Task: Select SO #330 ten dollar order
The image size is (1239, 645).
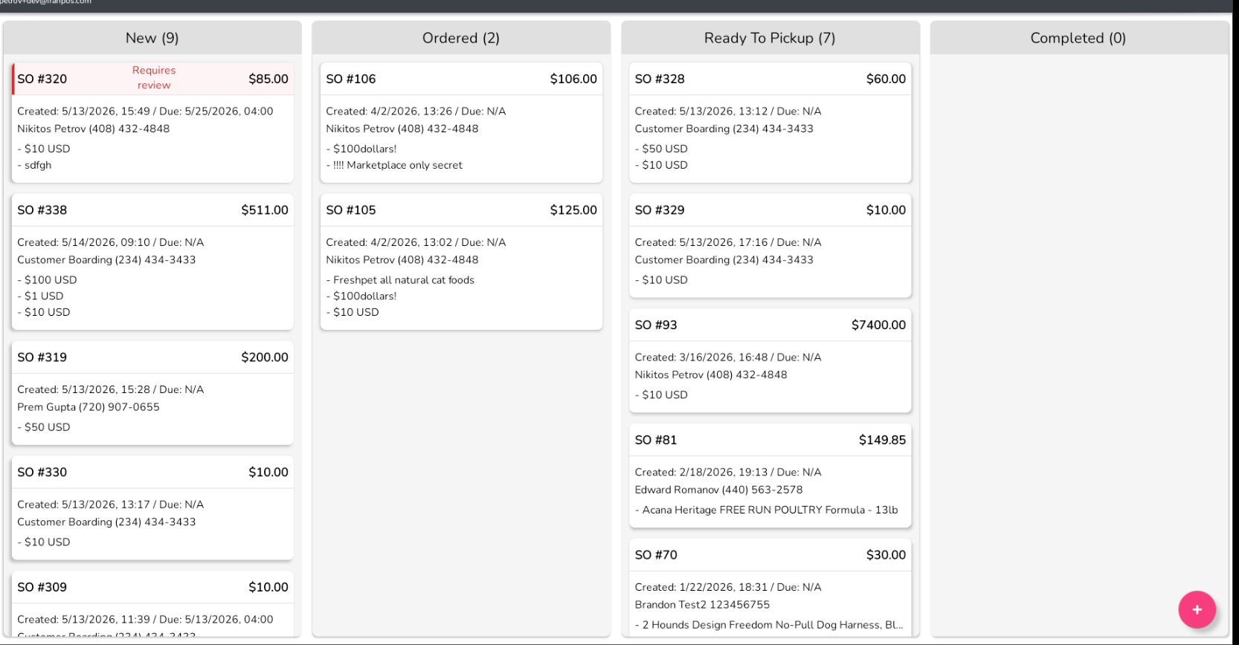Action: pos(152,508)
